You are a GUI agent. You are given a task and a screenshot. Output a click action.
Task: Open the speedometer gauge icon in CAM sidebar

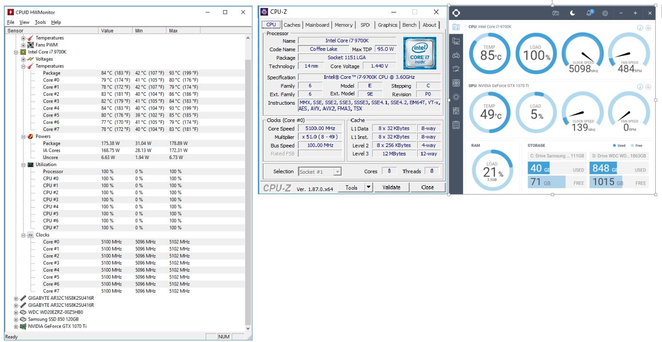(456, 69)
